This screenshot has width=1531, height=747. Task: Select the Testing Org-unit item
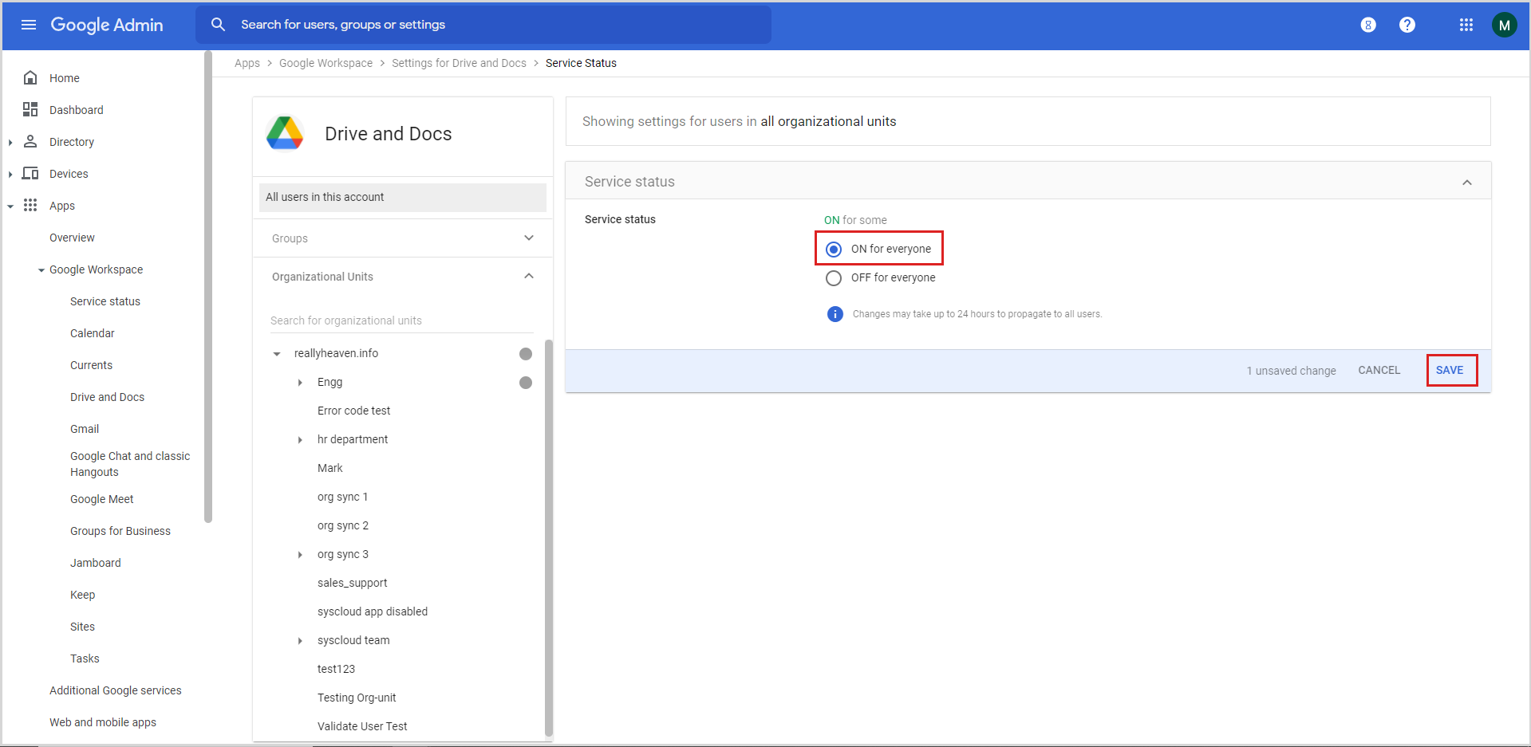click(x=357, y=698)
